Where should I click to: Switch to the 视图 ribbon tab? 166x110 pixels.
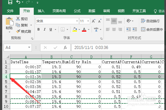[121, 11]
